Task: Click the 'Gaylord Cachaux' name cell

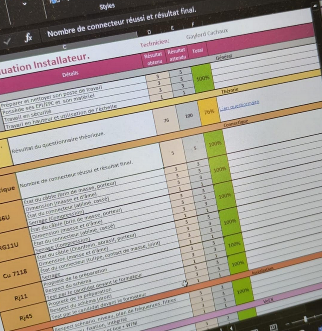Action: pos(207,34)
